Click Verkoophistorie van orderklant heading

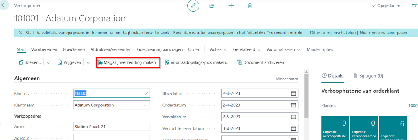(360, 91)
